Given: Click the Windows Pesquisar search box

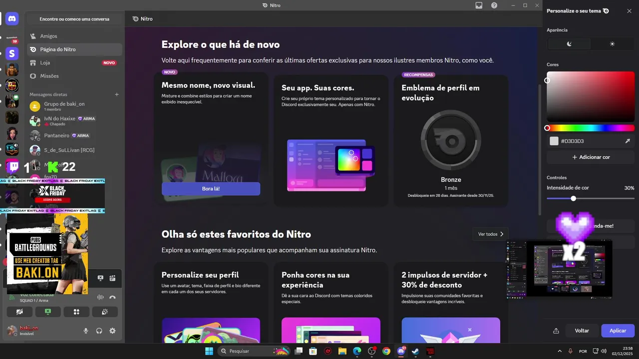Looking at the screenshot, I should (x=255, y=351).
